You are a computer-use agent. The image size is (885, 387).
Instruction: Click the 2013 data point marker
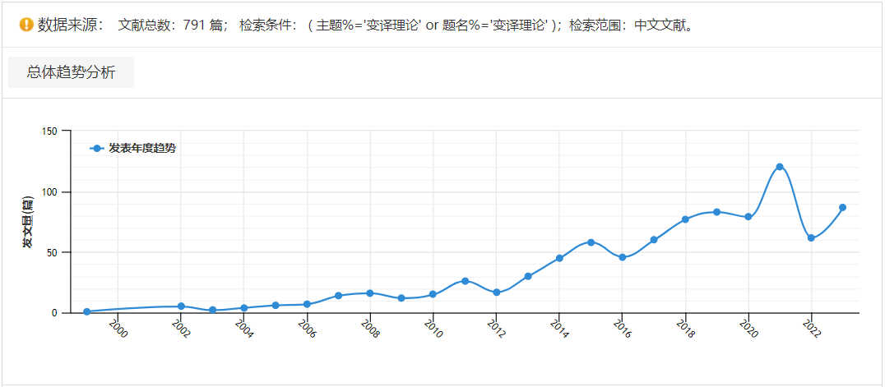click(528, 276)
